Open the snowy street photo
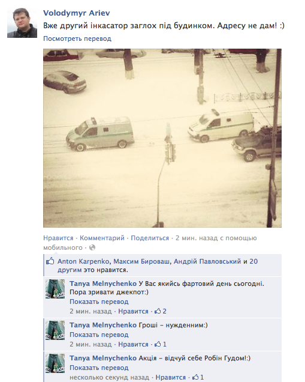This screenshot has width=305, height=382. [162, 138]
